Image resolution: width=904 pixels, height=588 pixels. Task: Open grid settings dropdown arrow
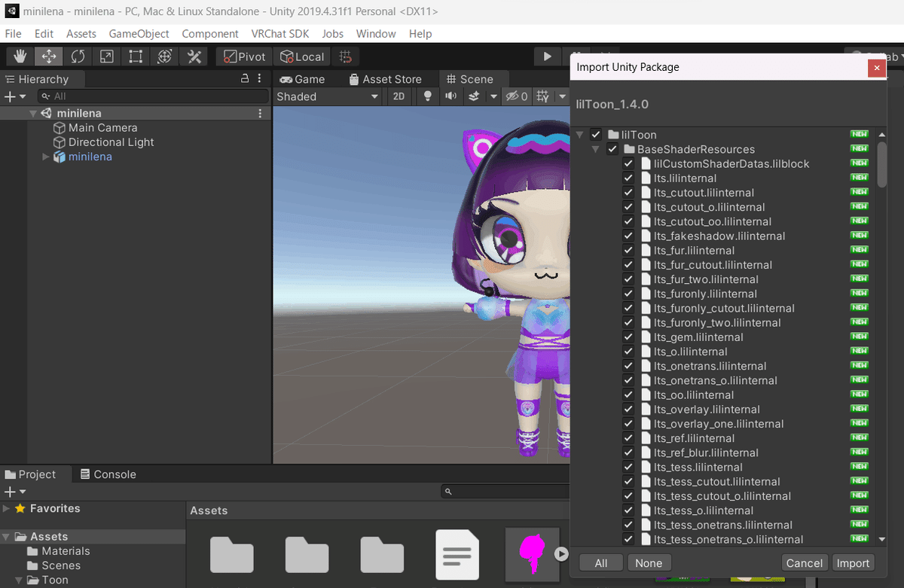click(562, 96)
